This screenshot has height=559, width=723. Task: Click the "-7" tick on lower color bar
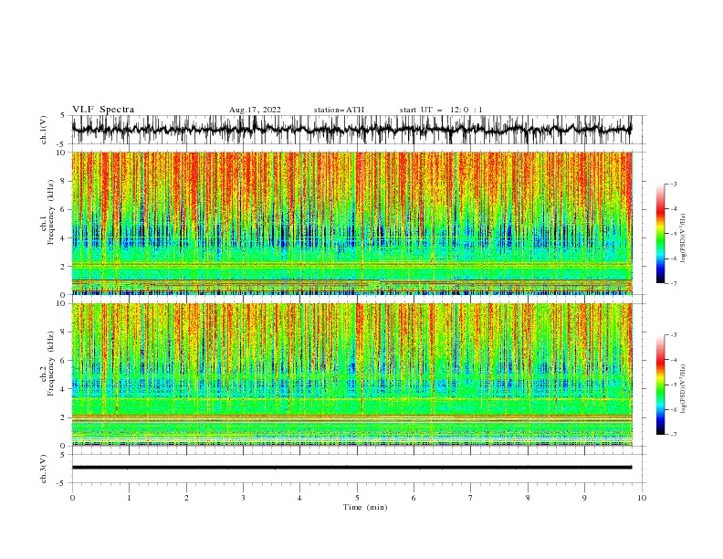(x=673, y=435)
